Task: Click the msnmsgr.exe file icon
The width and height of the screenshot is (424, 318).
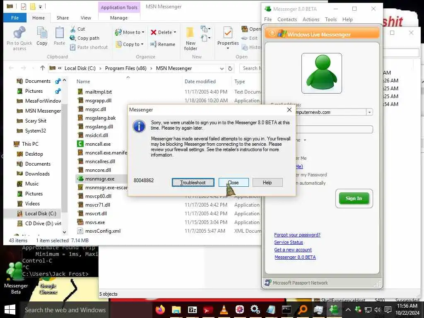Action: point(80,178)
